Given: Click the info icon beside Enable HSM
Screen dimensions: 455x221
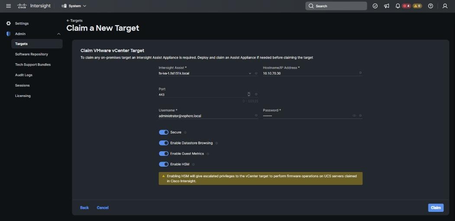Looking at the screenshot, I should pyautogui.click(x=194, y=164).
